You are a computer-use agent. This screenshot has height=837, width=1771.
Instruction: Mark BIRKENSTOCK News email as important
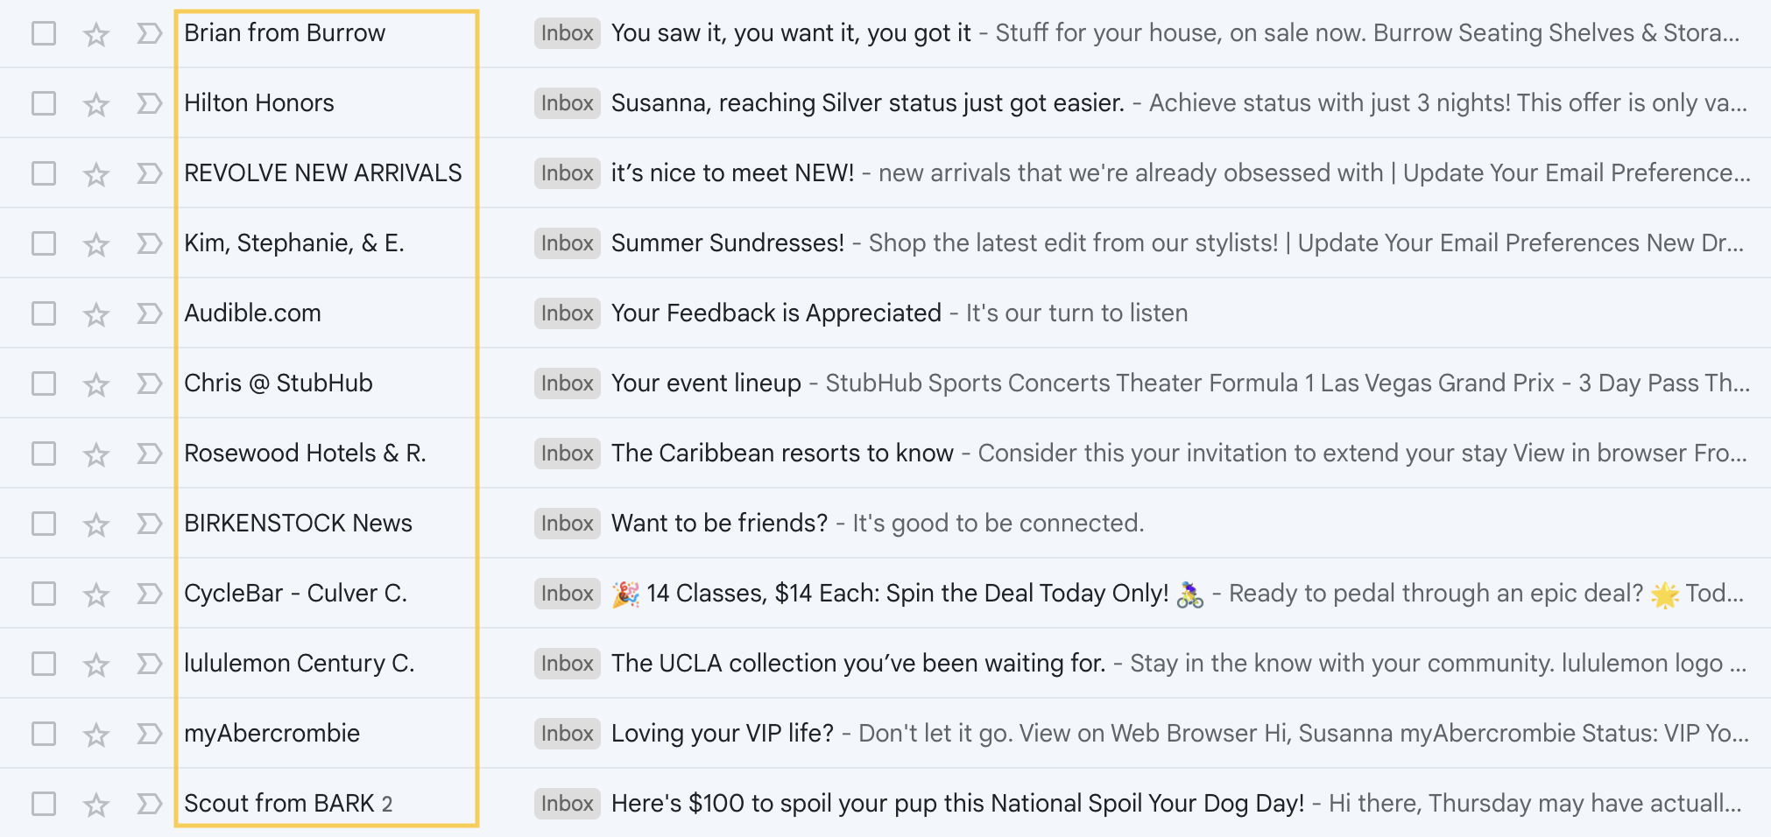pyautogui.click(x=150, y=524)
